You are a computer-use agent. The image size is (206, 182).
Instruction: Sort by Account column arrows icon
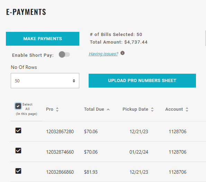pos(187,109)
